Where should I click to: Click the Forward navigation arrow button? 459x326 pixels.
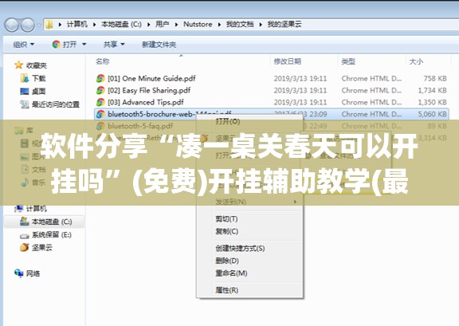tap(28, 25)
